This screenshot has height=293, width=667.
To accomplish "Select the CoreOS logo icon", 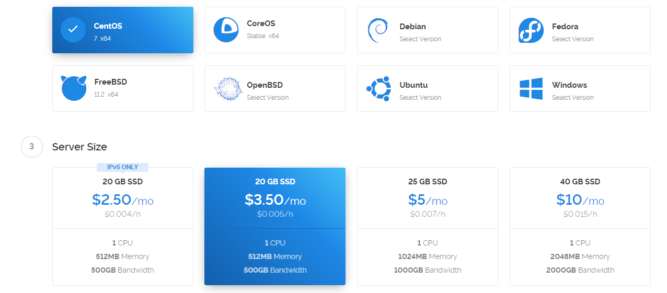I will (x=226, y=30).
